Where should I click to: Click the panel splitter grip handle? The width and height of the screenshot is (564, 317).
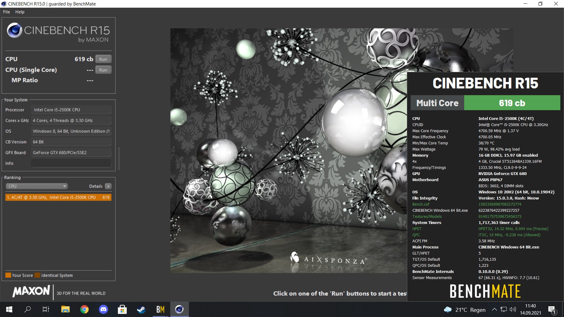119,158
